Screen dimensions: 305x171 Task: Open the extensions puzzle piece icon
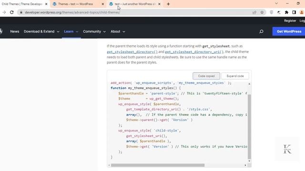(x=286, y=12)
